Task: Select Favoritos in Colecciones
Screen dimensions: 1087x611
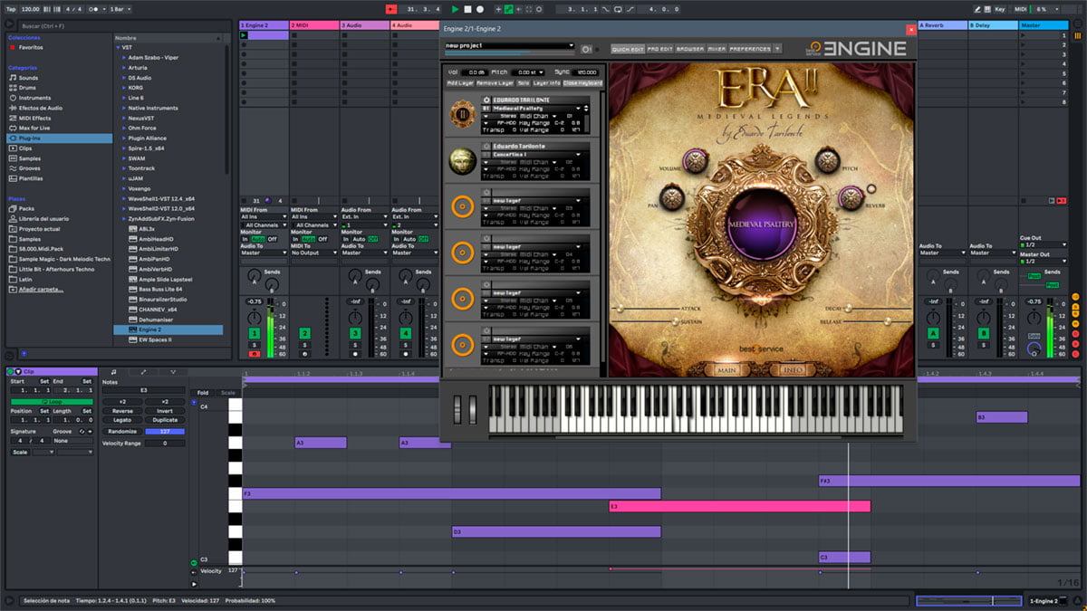Action: pos(31,47)
